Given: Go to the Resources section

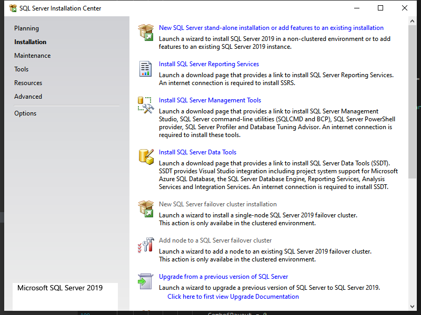Looking at the screenshot, I should (x=28, y=83).
